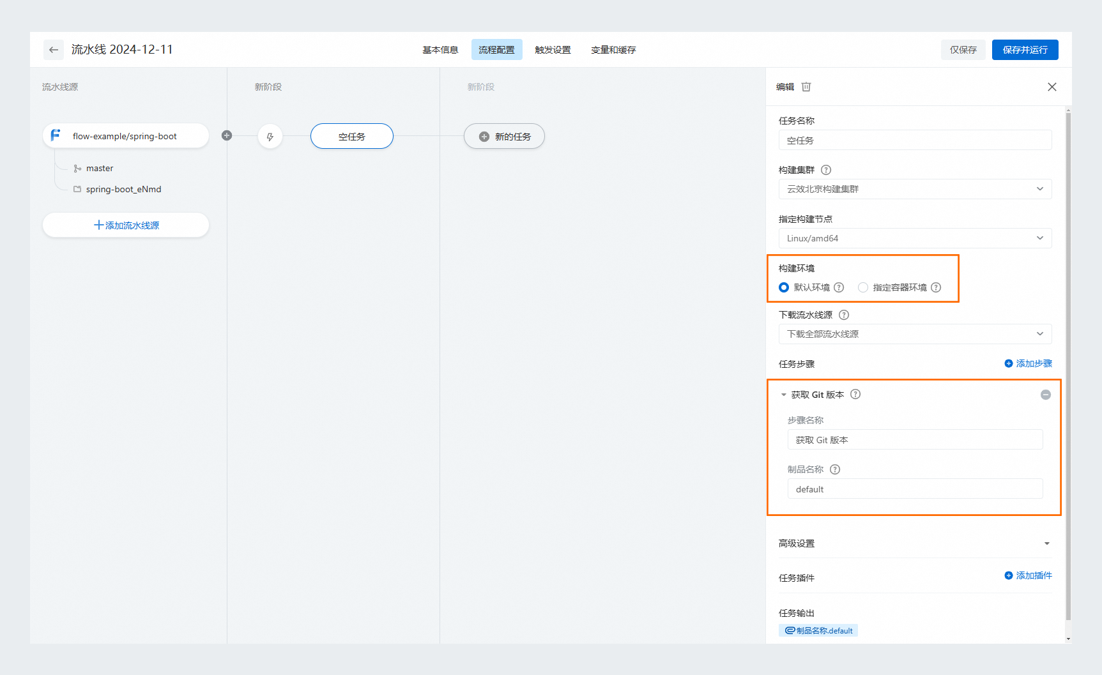Image resolution: width=1102 pixels, height=675 pixels.
Task: Click the flow-example/spring-boot source logo icon
Action: click(x=56, y=135)
